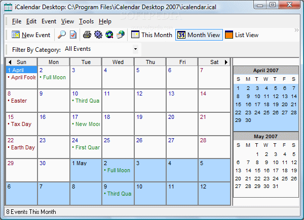Click 16 in the May 2007 mini calendar
Viewport: 304px width, 220px height.
point(267,170)
